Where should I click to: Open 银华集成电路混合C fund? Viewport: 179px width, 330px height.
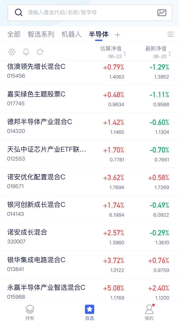[89, 265]
